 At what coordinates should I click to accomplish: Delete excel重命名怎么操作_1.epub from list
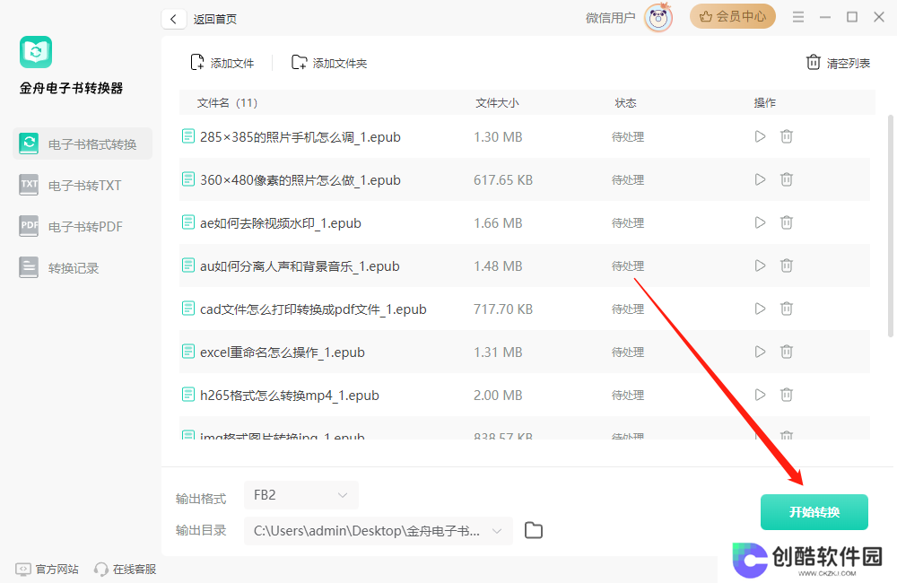pyautogui.click(x=787, y=352)
